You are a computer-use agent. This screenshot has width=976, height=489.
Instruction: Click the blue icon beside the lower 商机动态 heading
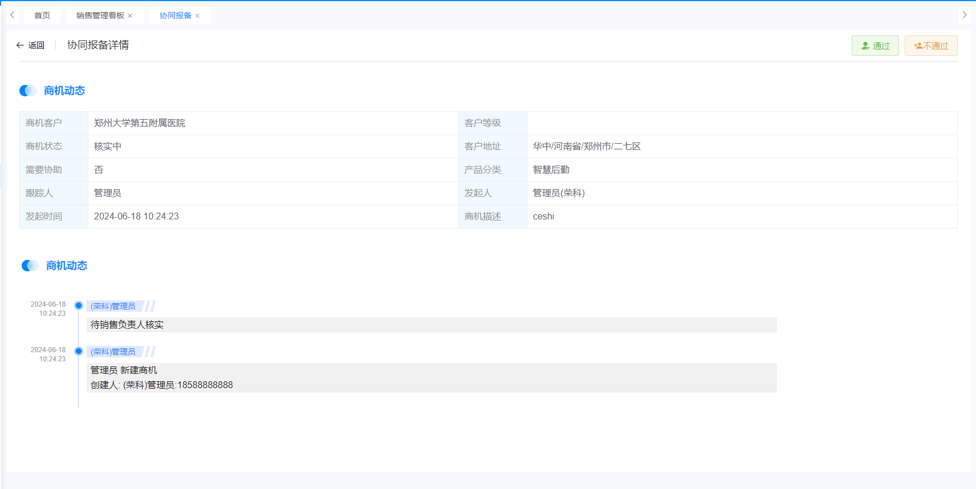30,266
